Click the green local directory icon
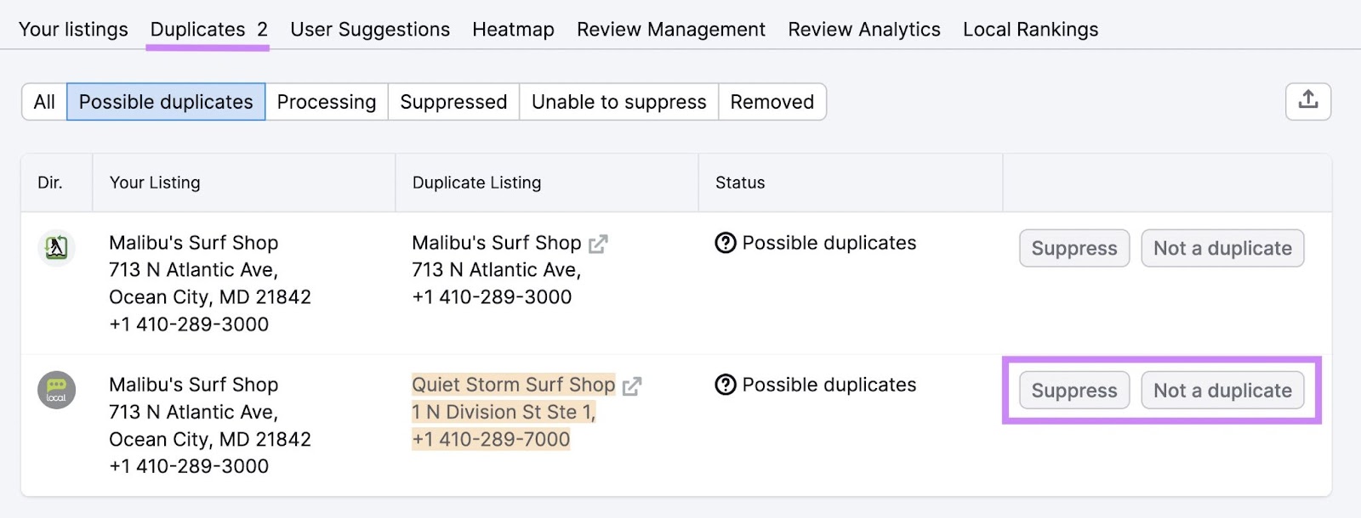 click(x=57, y=390)
